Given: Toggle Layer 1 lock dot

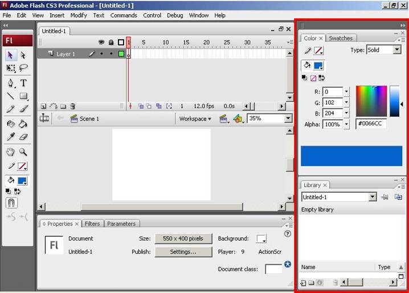Looking at the screenshot, I should [111, 53].
